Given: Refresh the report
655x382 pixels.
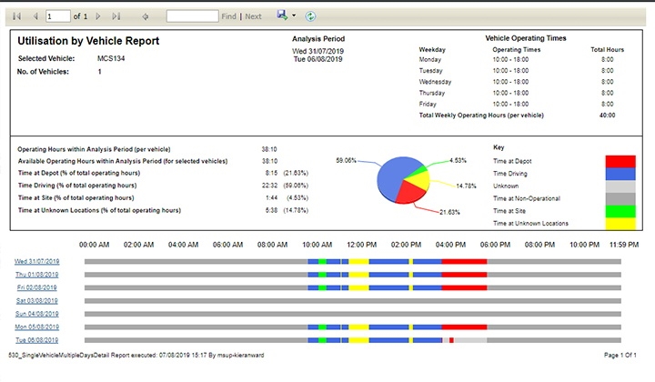Looking at the screenshot, I should [310, 16].
